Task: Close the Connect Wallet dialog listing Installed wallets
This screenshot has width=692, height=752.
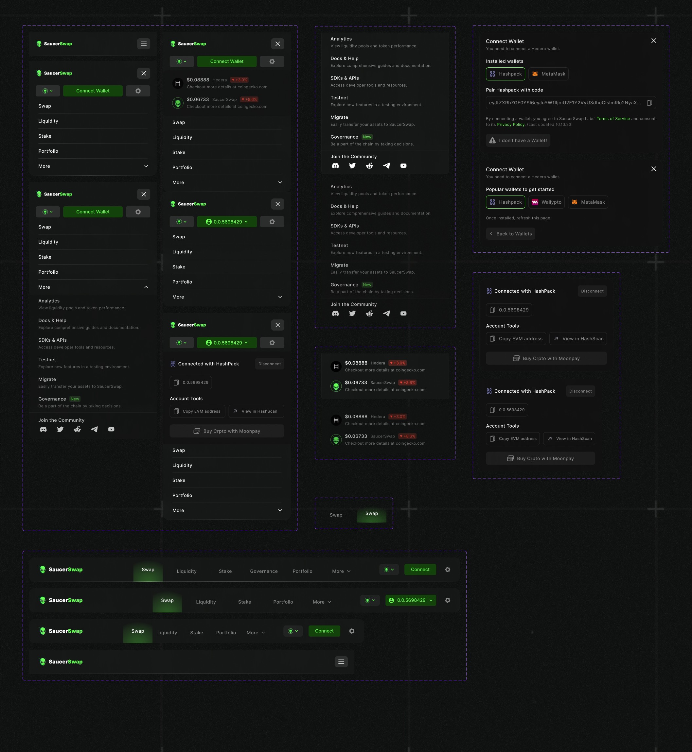Action: (x=653, y=41)
